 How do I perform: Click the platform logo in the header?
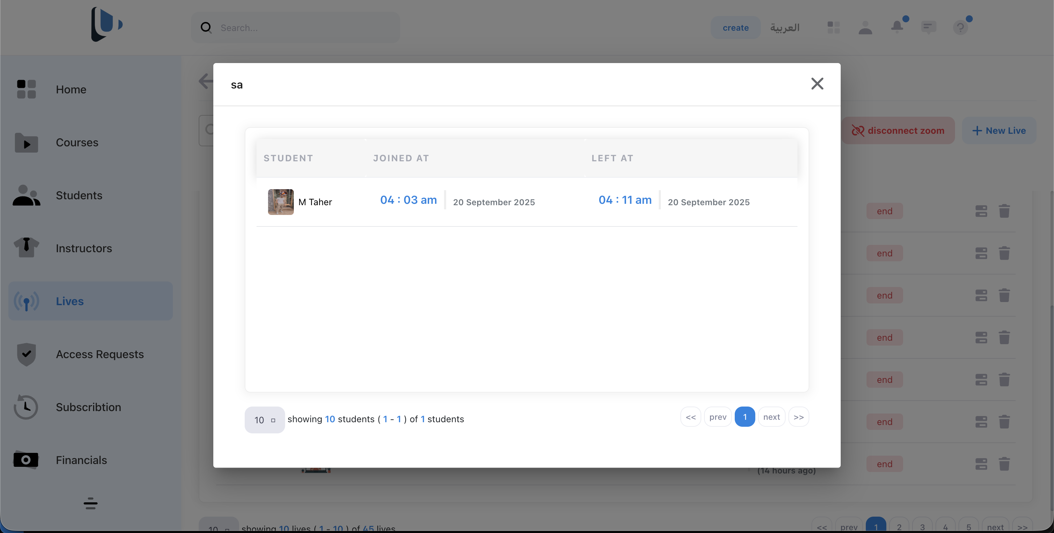tap(106, 24)
